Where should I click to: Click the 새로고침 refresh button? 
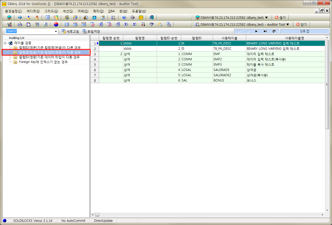70,31
